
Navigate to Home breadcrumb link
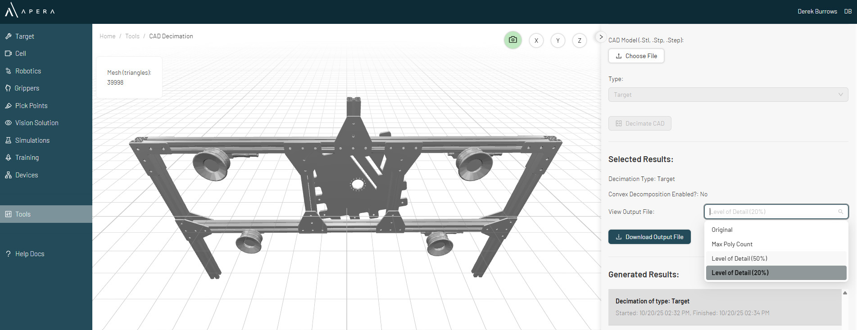pyautogui.click(x=107, y=36)
